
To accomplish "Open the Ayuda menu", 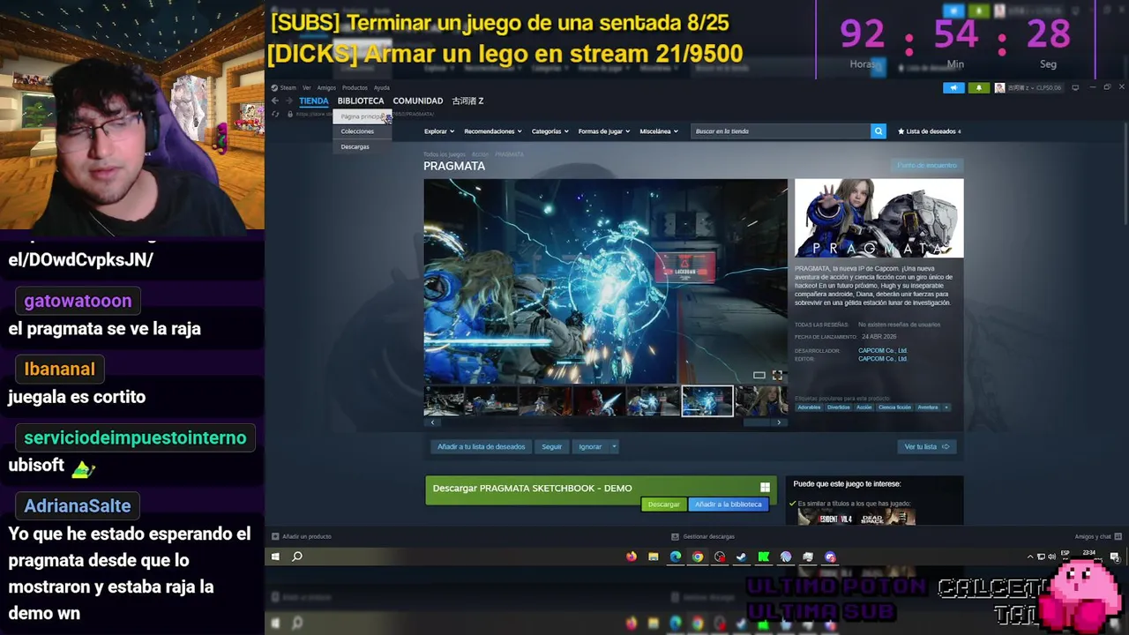I will (381, 87).
